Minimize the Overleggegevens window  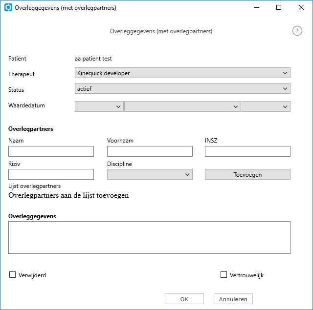257,8
